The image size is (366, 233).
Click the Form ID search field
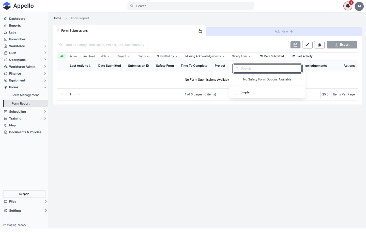pos(102,45)
